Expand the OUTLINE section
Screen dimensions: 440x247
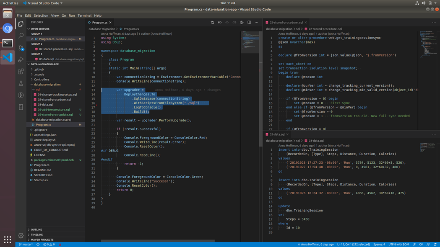click(x=36, y=230)
